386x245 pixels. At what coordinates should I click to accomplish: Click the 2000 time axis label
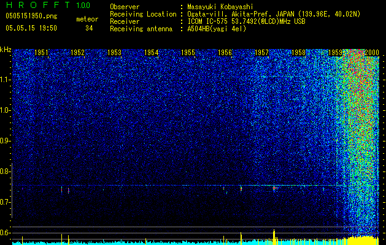[x=372, y=53]
